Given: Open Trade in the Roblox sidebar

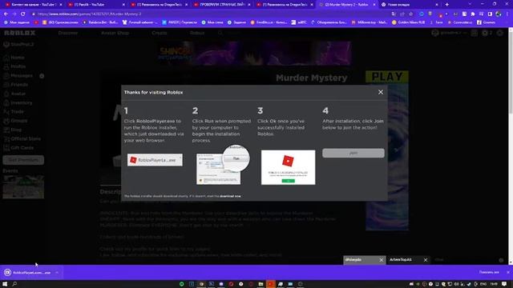Looking at the screenshot, I should [14, 112].
